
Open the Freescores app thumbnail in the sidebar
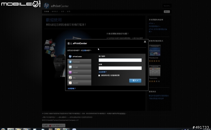tap(155, 71)
